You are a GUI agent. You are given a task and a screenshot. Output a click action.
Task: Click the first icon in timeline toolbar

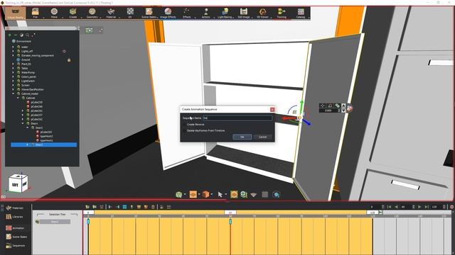click(87, 207)
